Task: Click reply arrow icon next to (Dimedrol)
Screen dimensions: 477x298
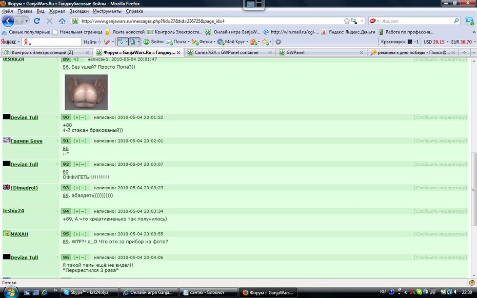Action: [56, 188]
